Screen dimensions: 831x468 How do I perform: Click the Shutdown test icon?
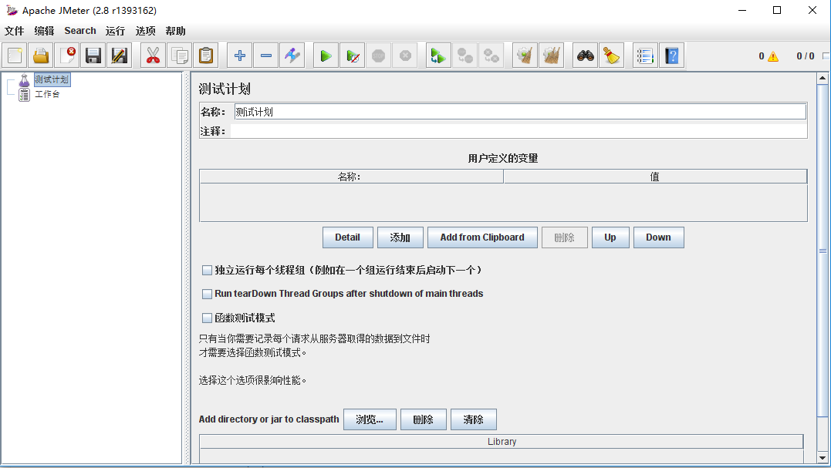click(x=405, y=56)
